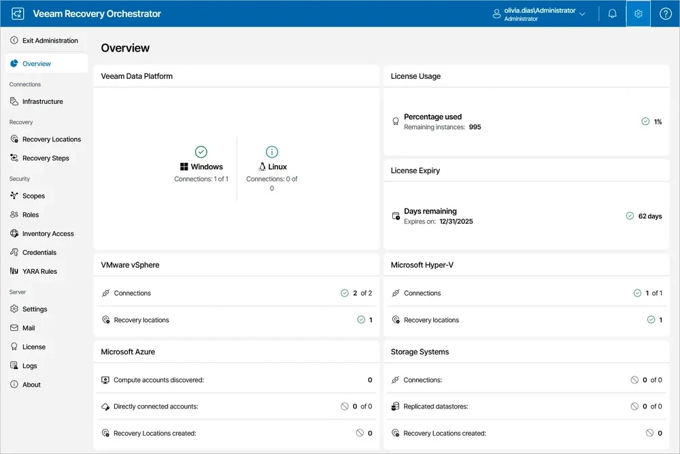Image resolution: width=680 pixels, height=454 pixels.
Task: Click the Days remaining calendar icon
Action: pyautogui.click(x=396, y=215)
